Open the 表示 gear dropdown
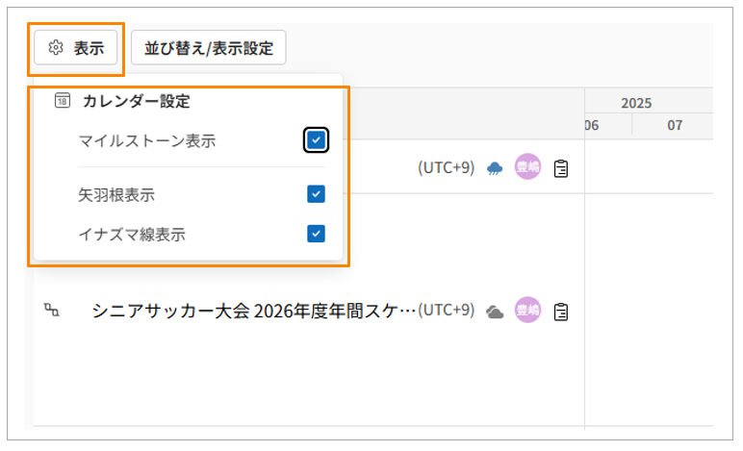The height and width of the screenshot is (451, 743). click(76, 47)
